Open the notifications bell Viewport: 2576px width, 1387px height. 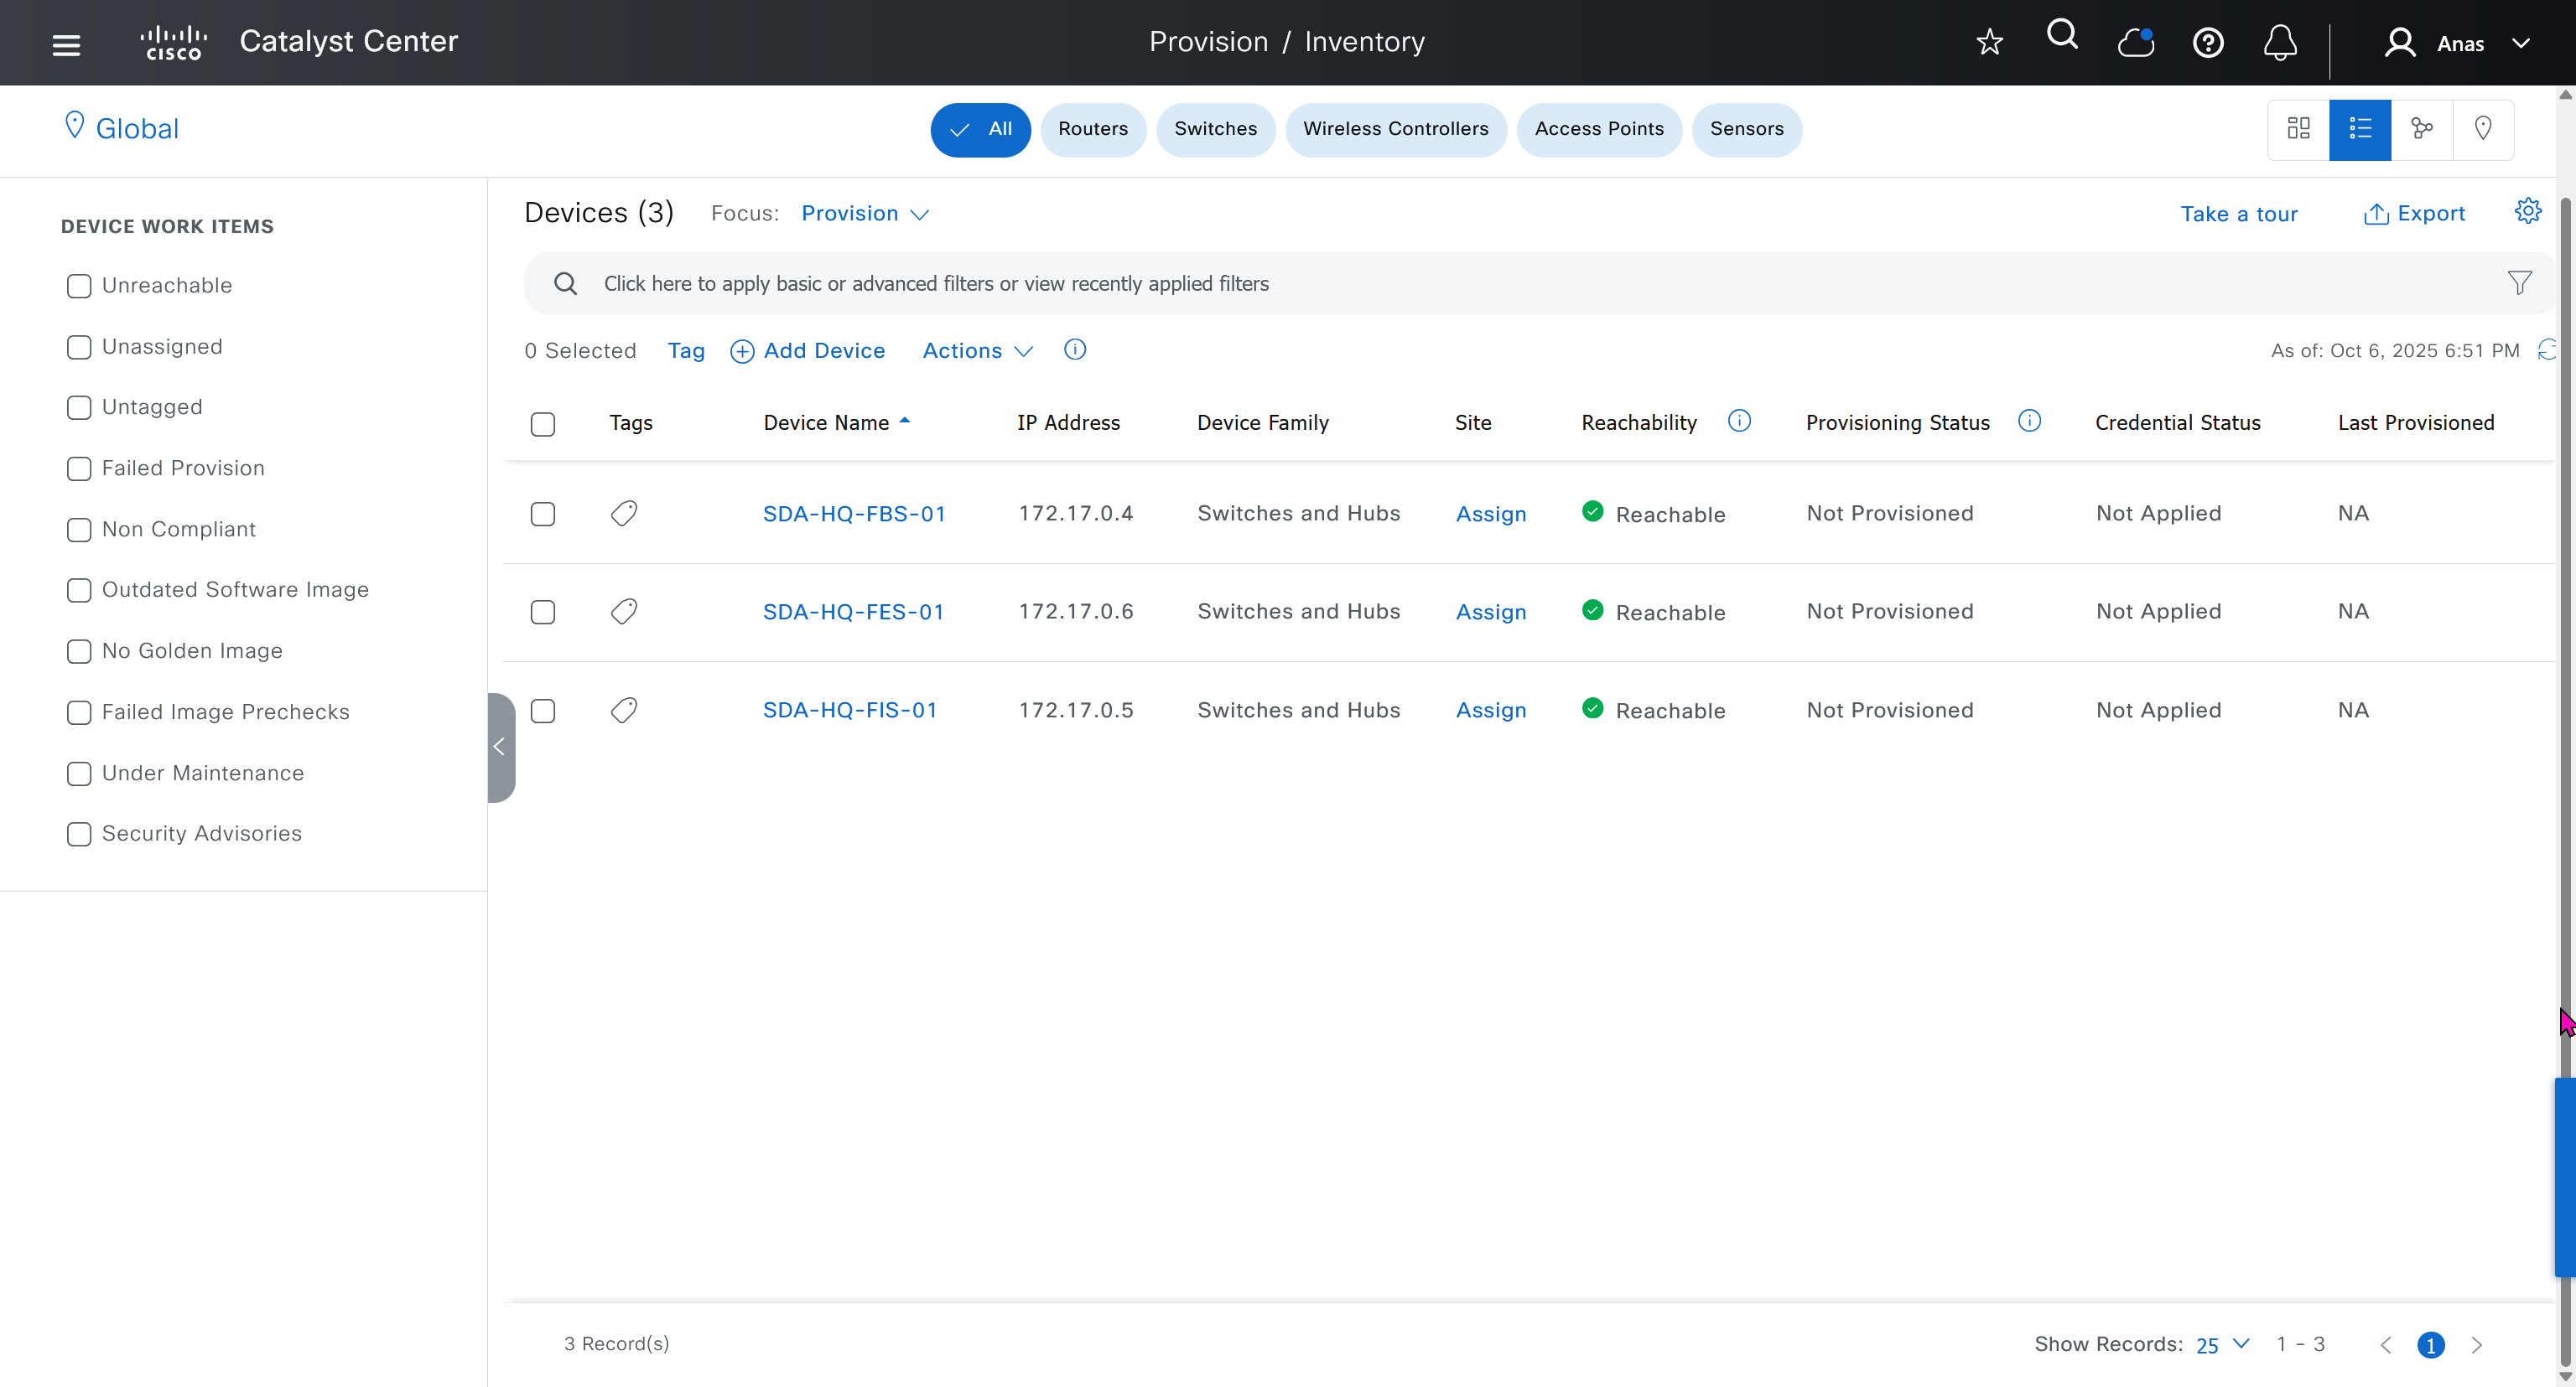click(x=2279, y=43)
